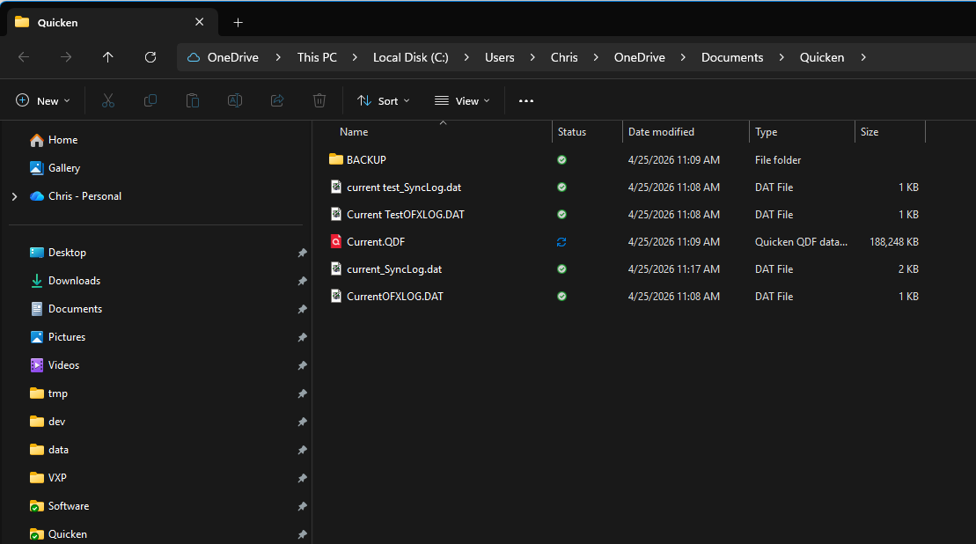This screenshot has width=976, height=544.
Task: Click the Cut scissors icon in toolbar
Action: pyautogui.click(x=108, y=101)
